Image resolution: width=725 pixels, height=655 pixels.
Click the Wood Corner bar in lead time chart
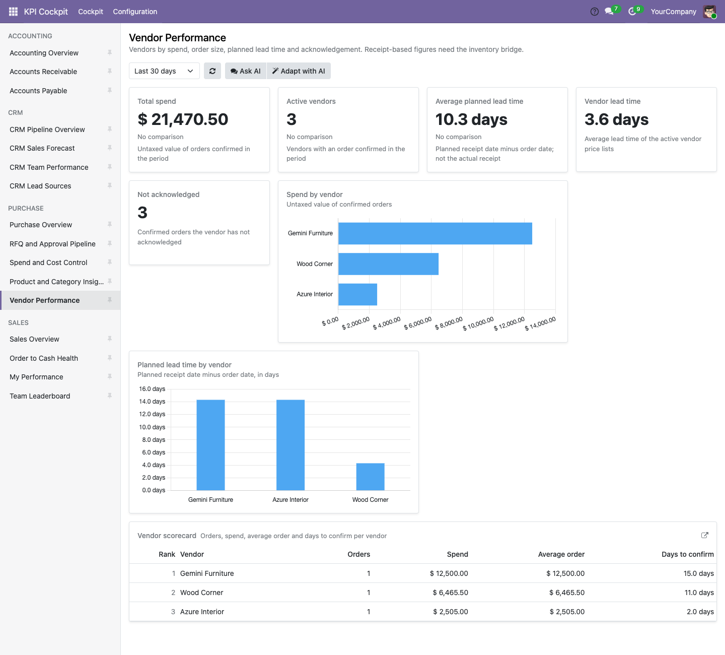(x=370, y=477)
